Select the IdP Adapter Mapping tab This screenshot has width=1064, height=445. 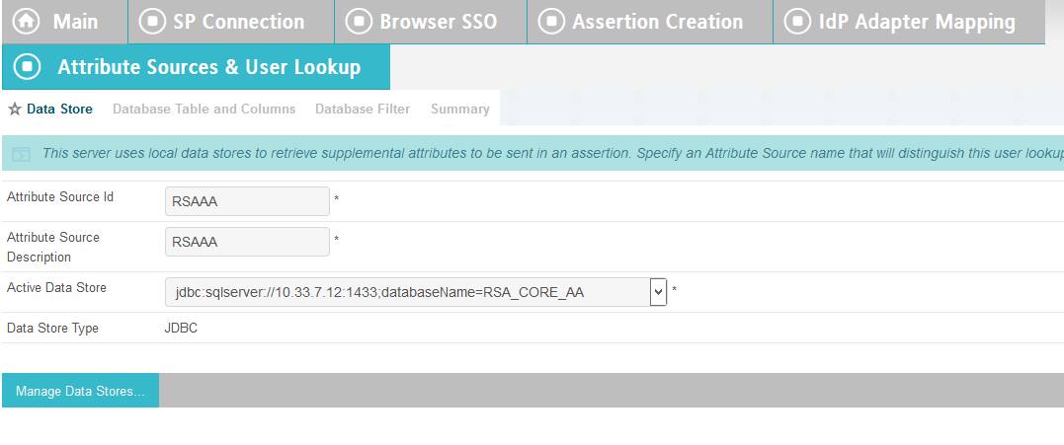click(x=909, y=22)
